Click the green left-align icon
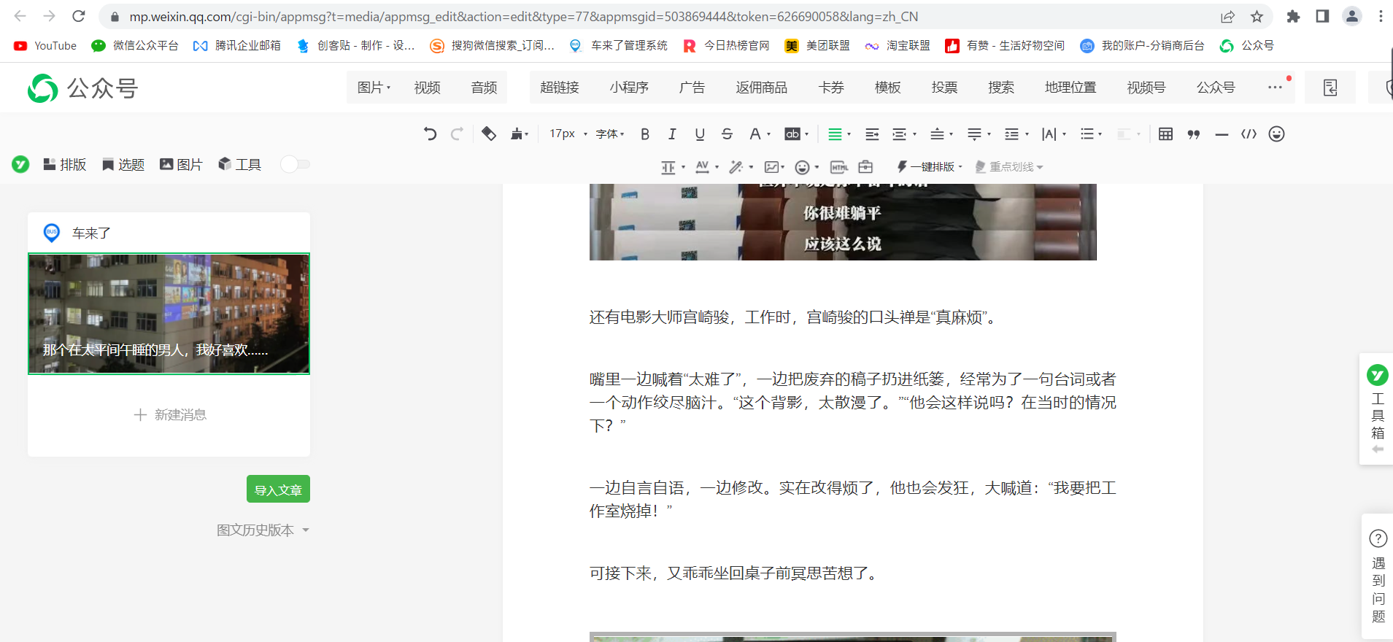Screen dimensions: 1393x642 pyautogui.click(x=836, y=134)
